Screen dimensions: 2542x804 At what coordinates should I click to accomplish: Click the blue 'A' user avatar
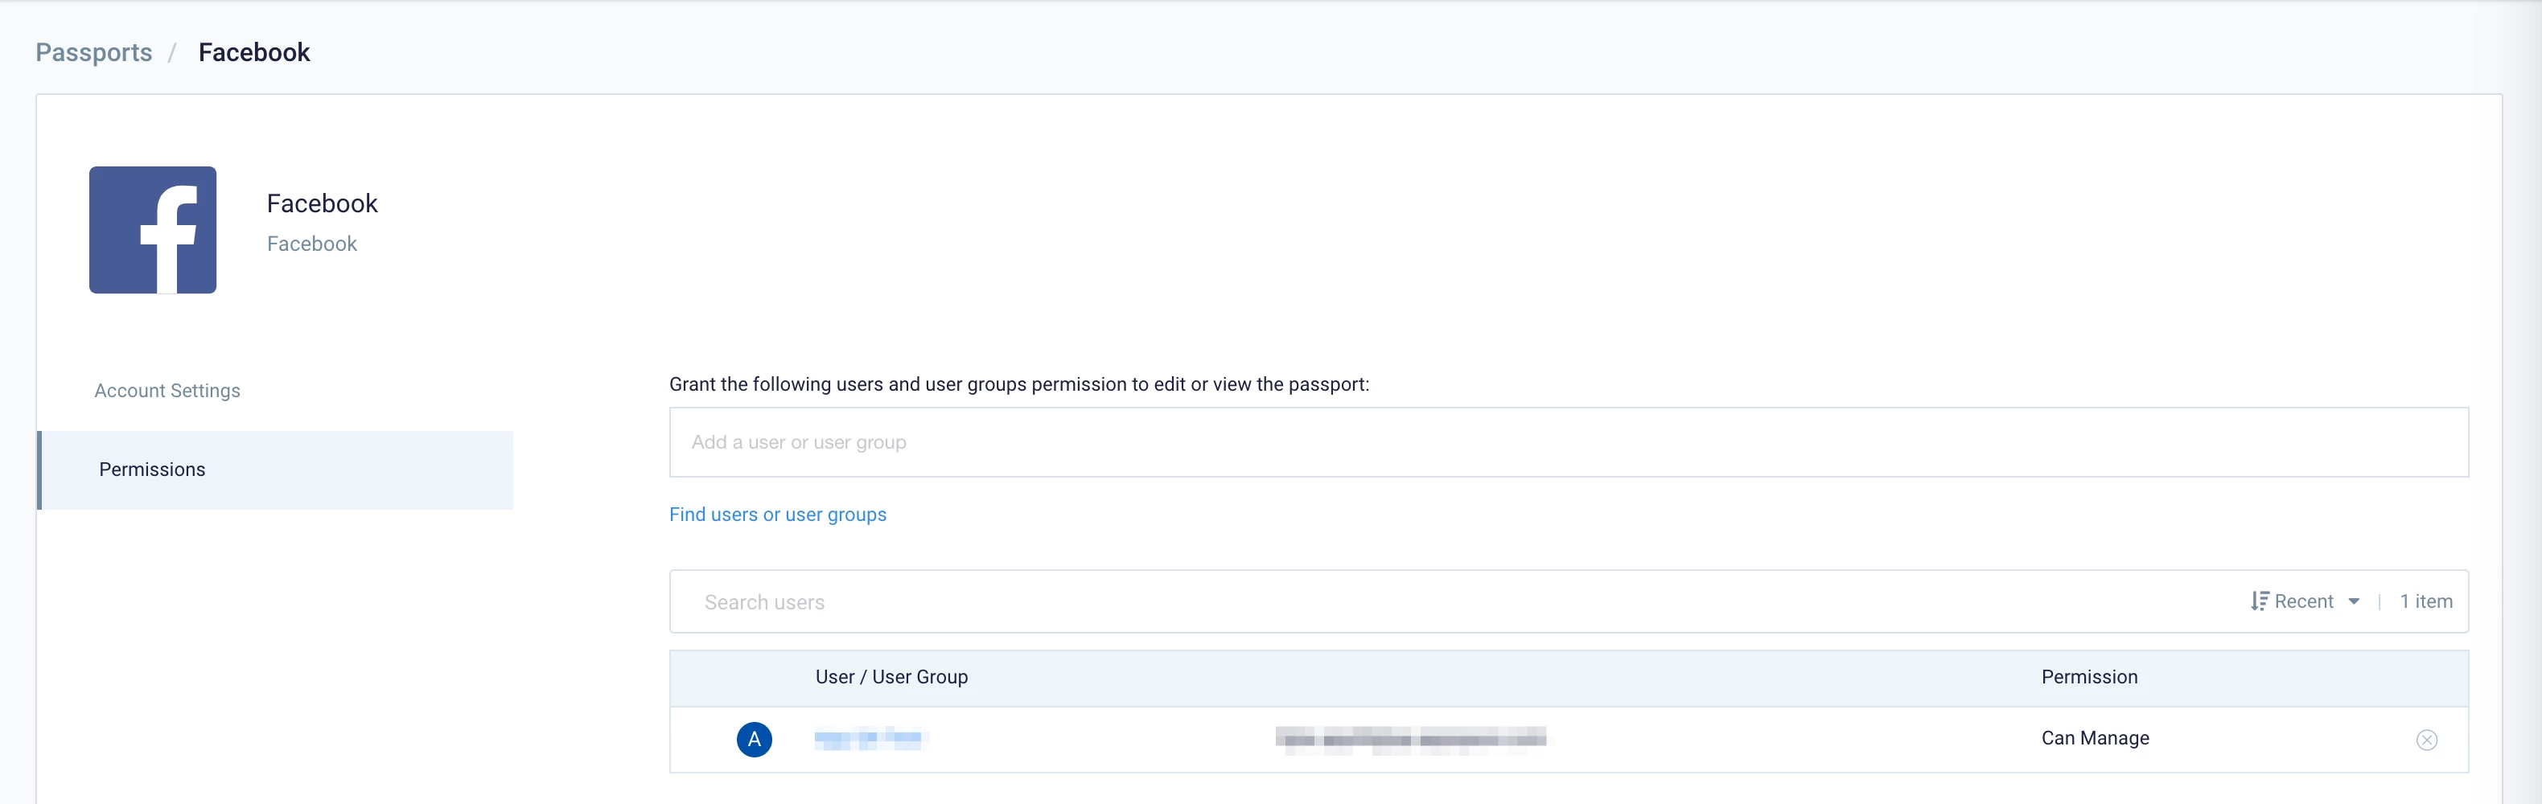754,739
